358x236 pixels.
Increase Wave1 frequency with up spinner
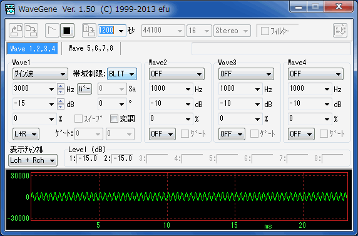click(x=61, y=86)
